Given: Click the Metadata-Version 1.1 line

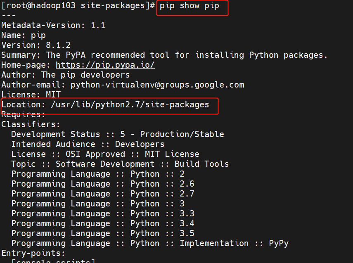Looking at the screenshot, I should (53, 25).
